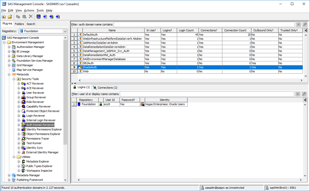The height and width of the screenshot is (191, 310).
Task: Switch to the Connections (1) tab
Action: [x=105, y=88]
